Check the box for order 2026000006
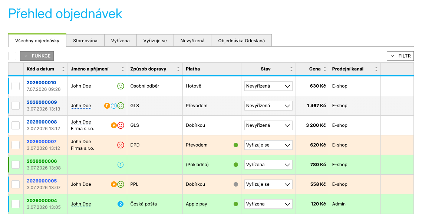422x214 pixels. 16,164
